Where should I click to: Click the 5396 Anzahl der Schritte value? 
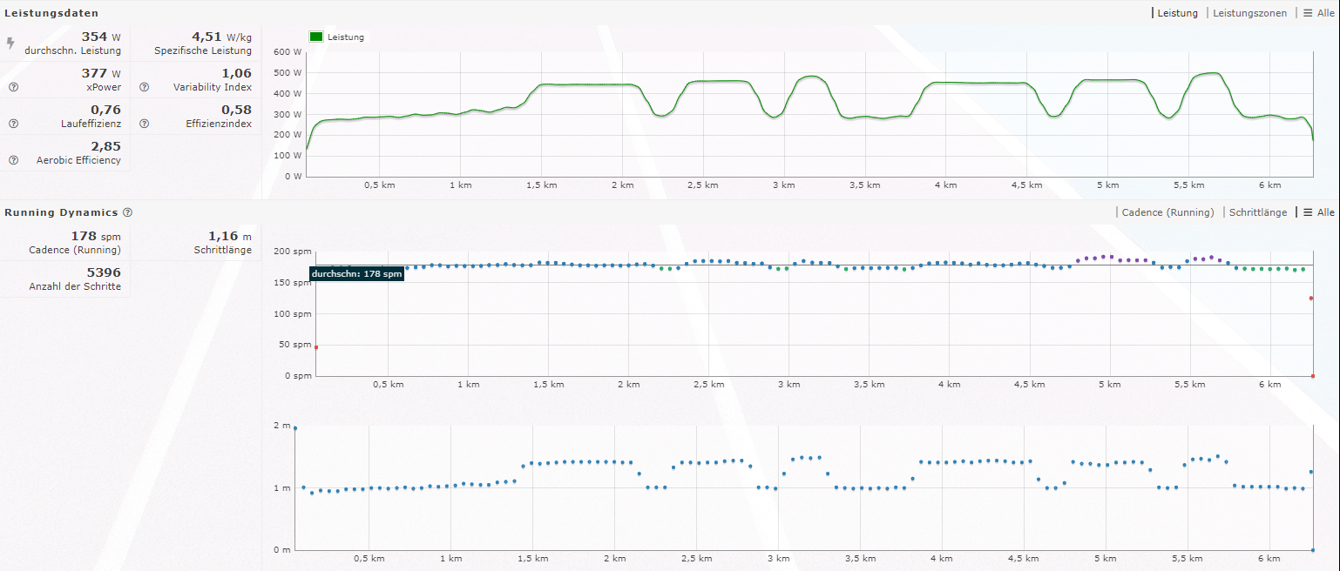coord(104,272)
